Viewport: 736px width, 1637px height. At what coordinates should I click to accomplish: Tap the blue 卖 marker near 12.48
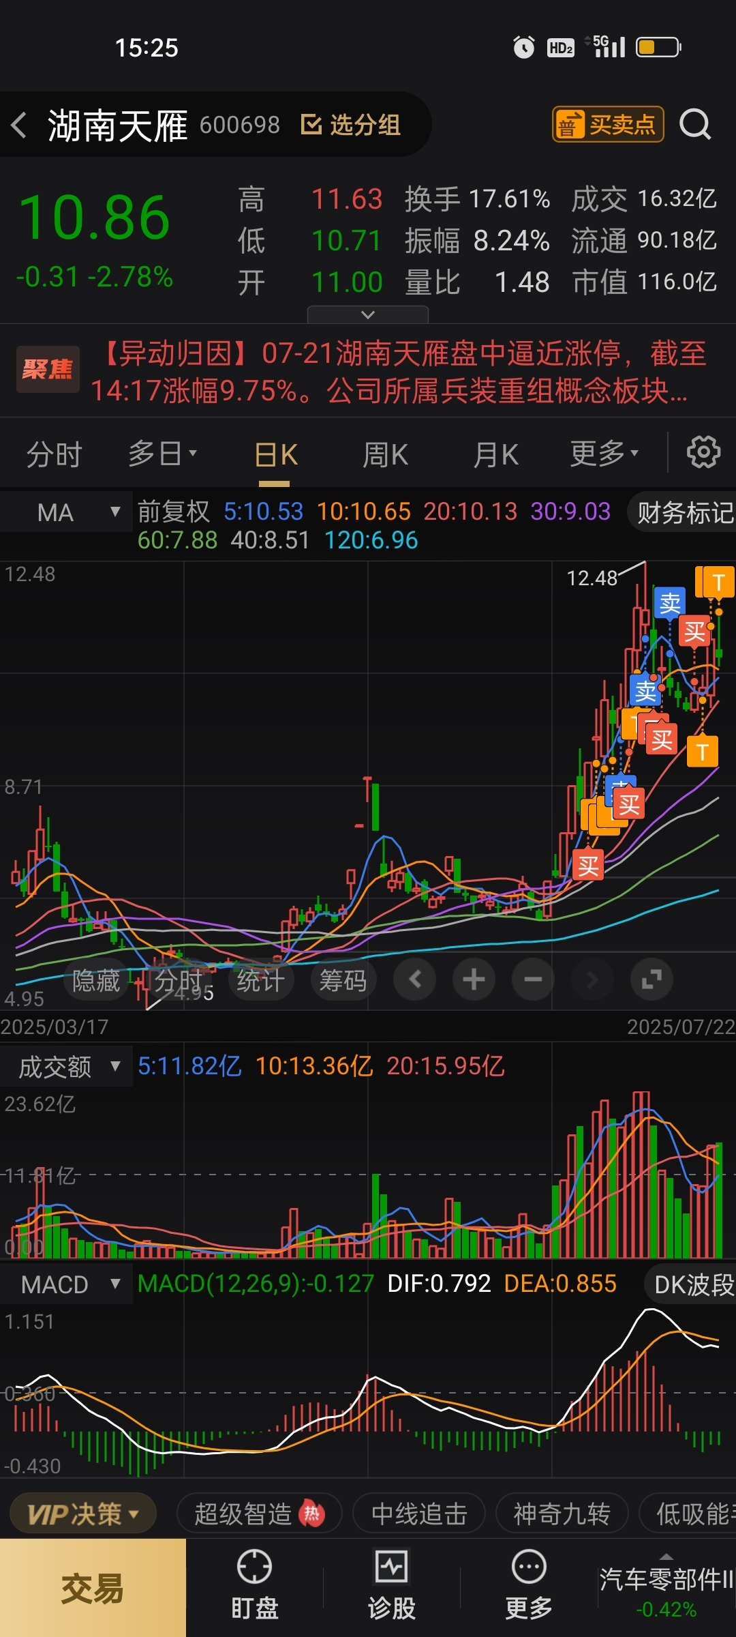(x=669, y=603)
